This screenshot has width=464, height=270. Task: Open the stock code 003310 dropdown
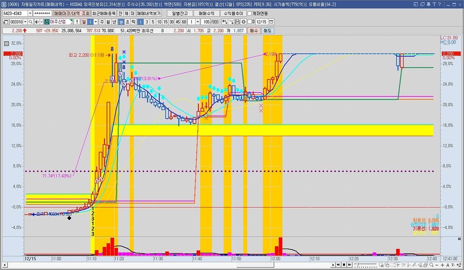point(25,22)
